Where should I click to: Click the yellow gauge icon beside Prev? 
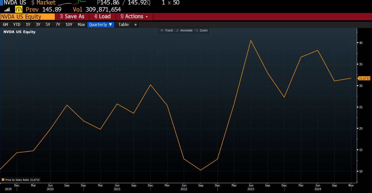[18, 9]
